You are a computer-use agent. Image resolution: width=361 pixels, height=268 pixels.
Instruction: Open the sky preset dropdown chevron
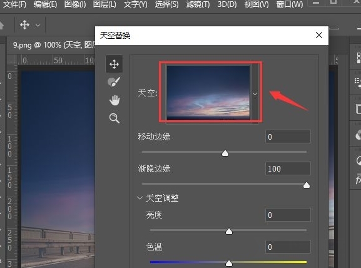pos(255,94)
